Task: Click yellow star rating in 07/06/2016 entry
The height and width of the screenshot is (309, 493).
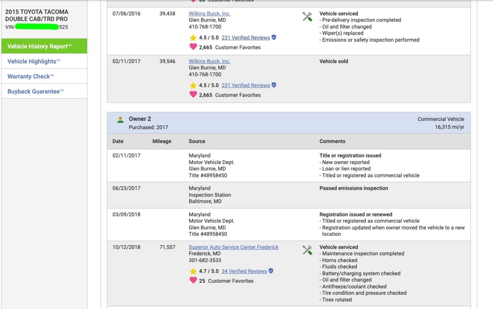Action: (193, 38)
